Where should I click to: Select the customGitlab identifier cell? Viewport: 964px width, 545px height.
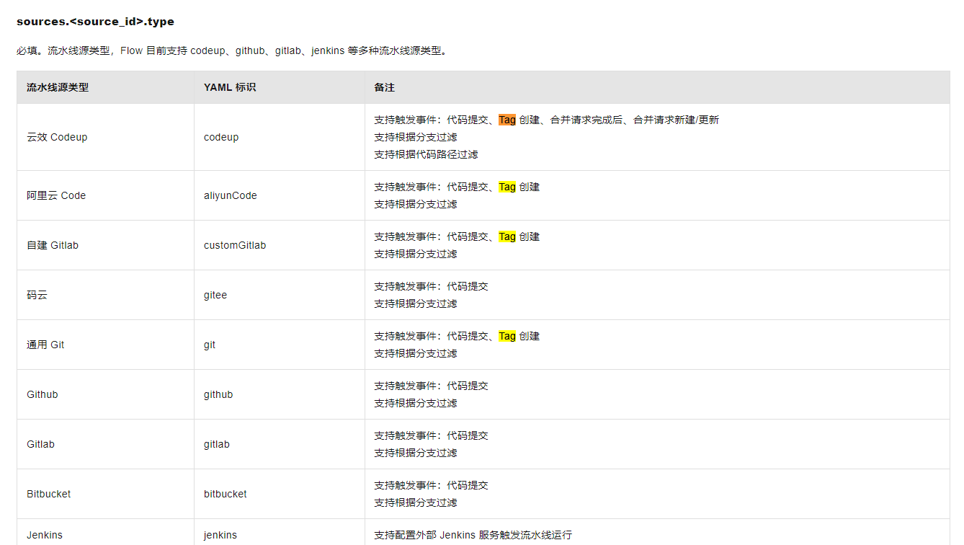pos(280,245)
